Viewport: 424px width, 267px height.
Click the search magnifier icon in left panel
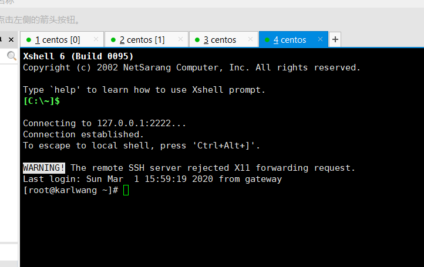(11, 56)
